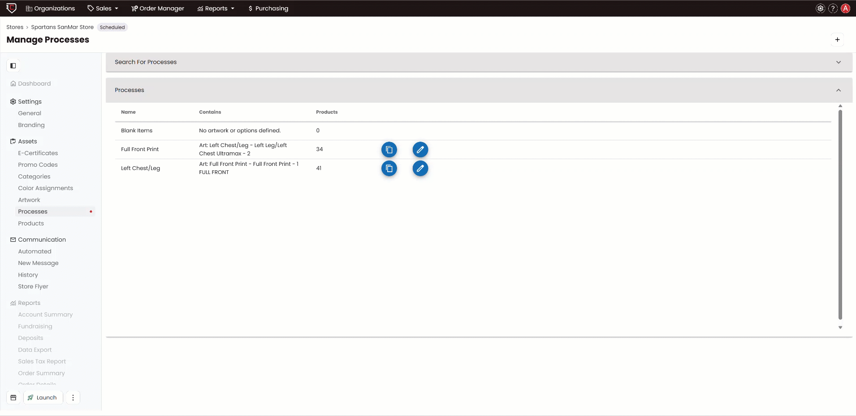
Task: Open the edit pencil icon for Left Chest/Leg
Action: tap(420, 169)
